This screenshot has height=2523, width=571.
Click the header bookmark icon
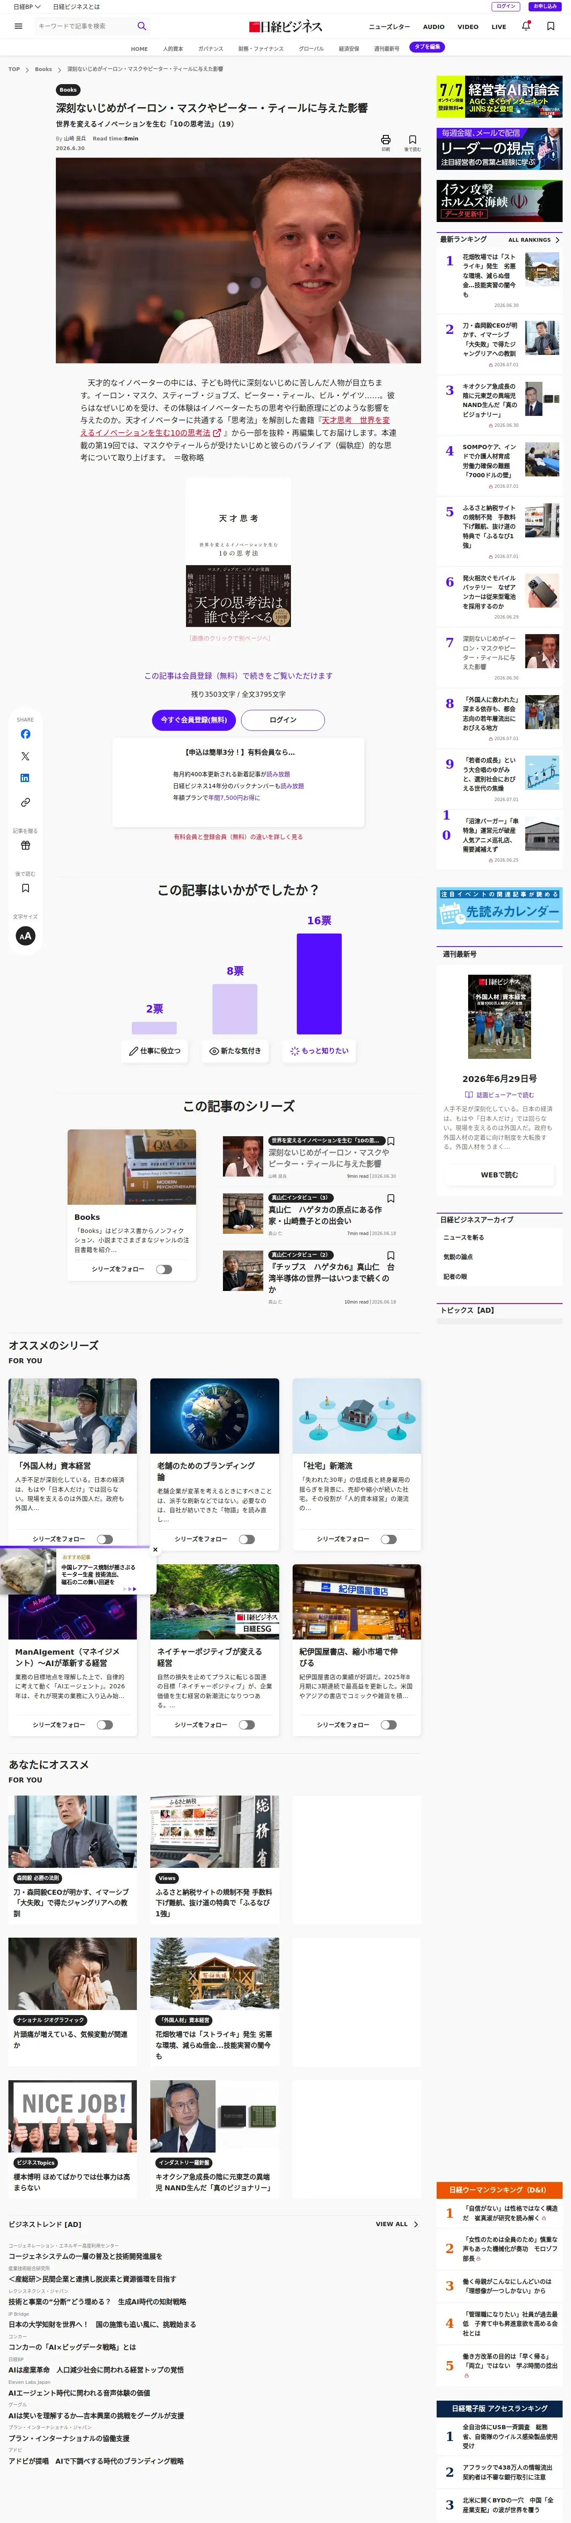point(550,26)
